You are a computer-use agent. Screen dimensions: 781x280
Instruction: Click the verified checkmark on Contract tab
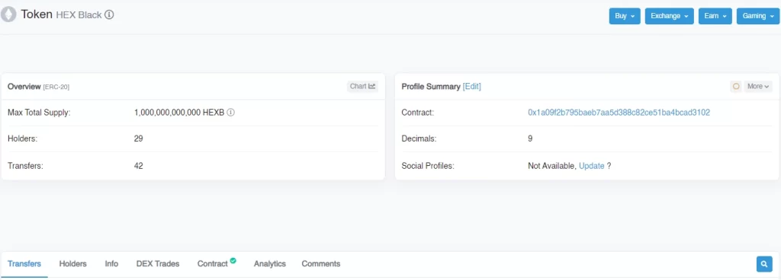233,260
